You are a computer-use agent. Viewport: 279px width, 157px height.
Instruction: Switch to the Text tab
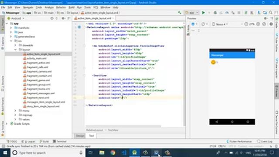91,136
